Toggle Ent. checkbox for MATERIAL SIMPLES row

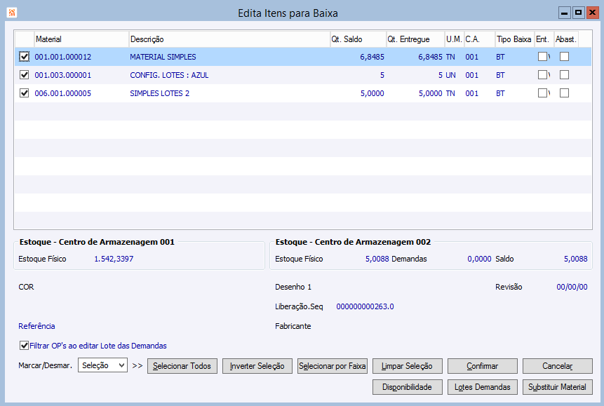(x=542, y=57)
